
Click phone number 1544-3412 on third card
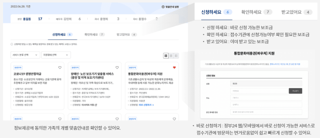coord(164,97)
